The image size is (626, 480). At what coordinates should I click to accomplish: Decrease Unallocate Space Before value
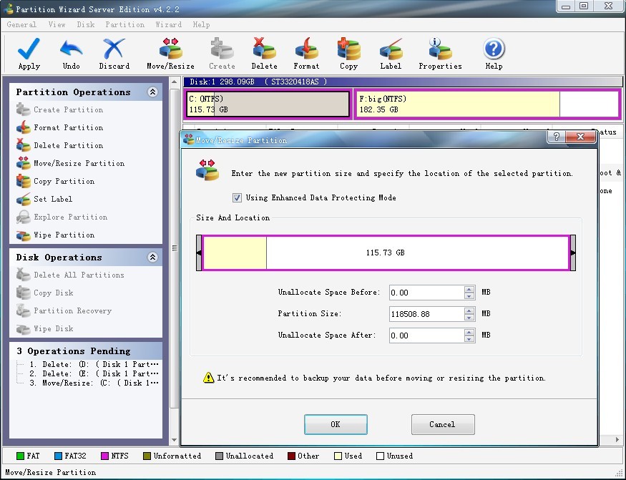click(469, 296)
